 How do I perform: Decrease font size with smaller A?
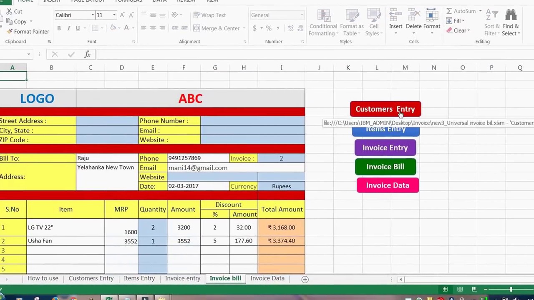pos(131,15)
